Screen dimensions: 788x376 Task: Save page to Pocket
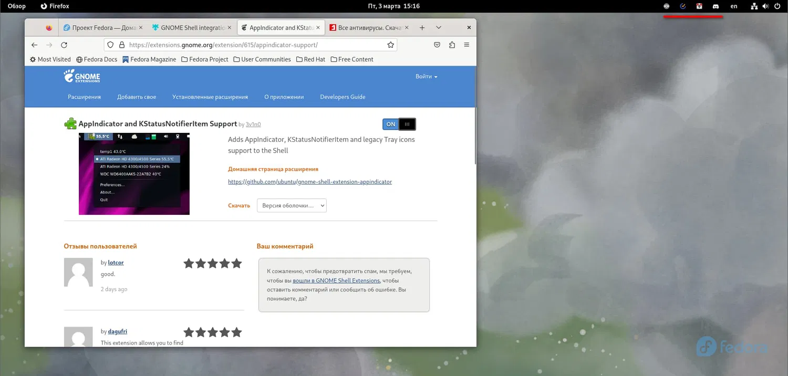coord(437,45)
